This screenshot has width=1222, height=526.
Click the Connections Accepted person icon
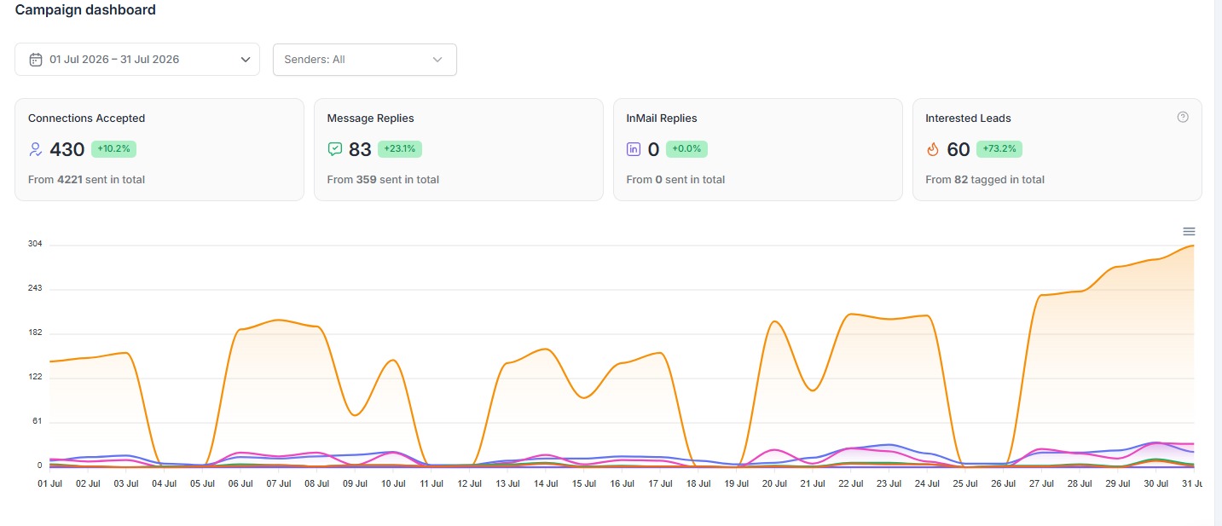(x=36, y=149)
